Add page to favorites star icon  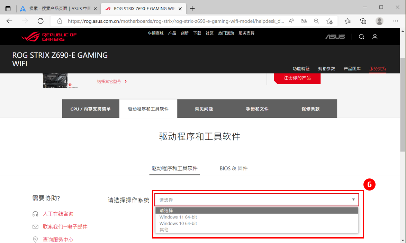[330, 21]
